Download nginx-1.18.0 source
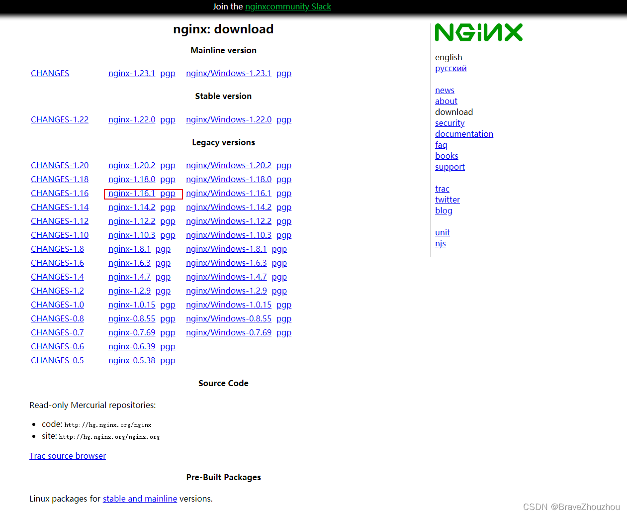 pyautogui.click(x=132, y=179)
